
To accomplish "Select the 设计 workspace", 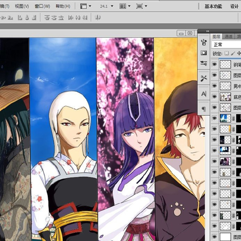I will pyautogui.click(x=234, y=6).
